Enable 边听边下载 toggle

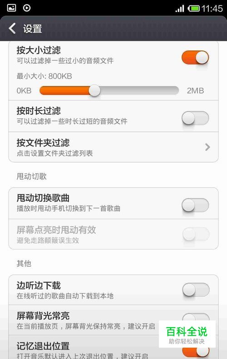[x=196, y=289]
